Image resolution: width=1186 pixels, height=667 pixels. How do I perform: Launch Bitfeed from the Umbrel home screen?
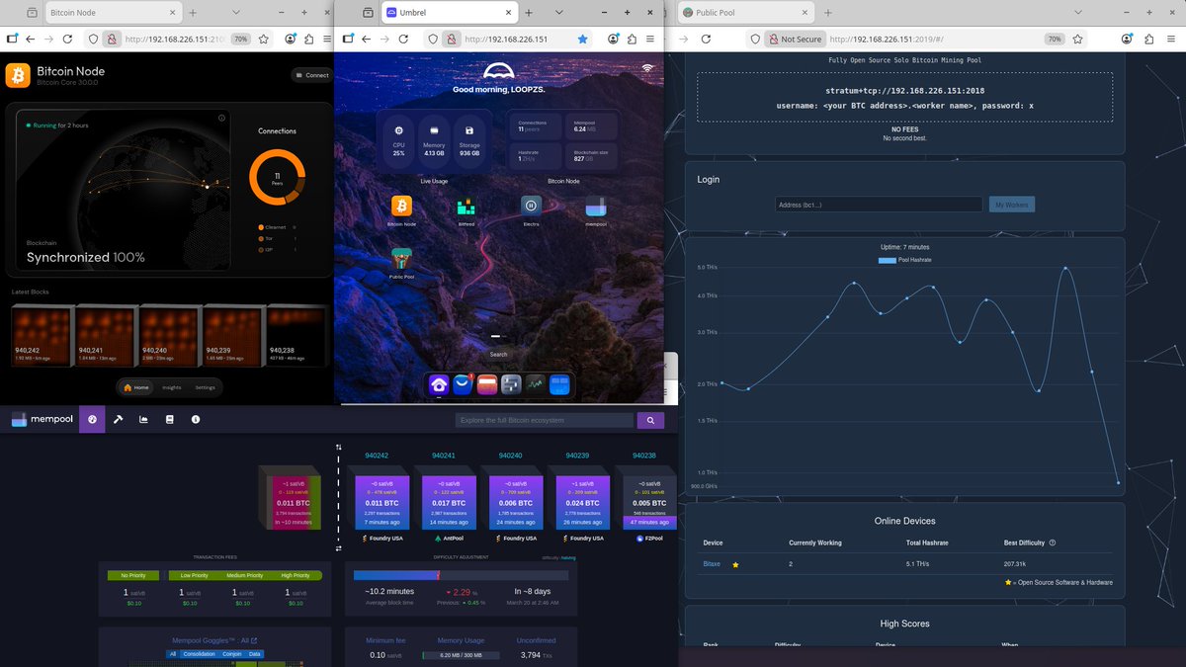465,208
